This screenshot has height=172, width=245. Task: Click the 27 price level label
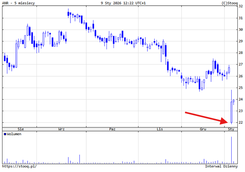click(241, 64)
